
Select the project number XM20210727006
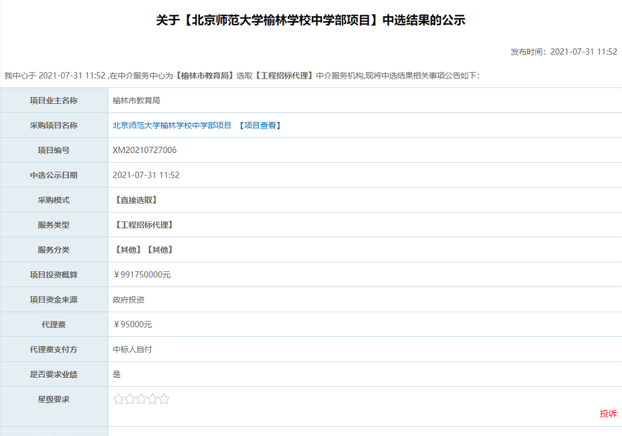point(145,150)
